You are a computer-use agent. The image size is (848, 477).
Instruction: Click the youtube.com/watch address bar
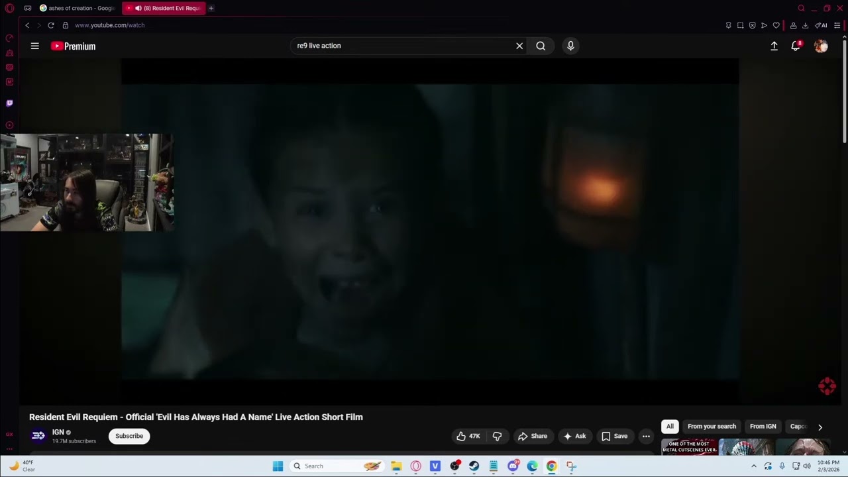[x=109, y=25]
